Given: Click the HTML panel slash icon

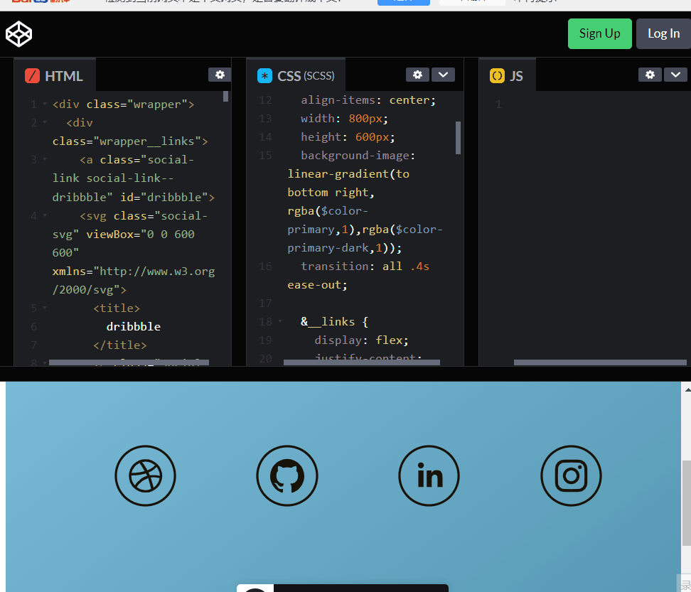Looking at the screenshot, I should [32, 76].
